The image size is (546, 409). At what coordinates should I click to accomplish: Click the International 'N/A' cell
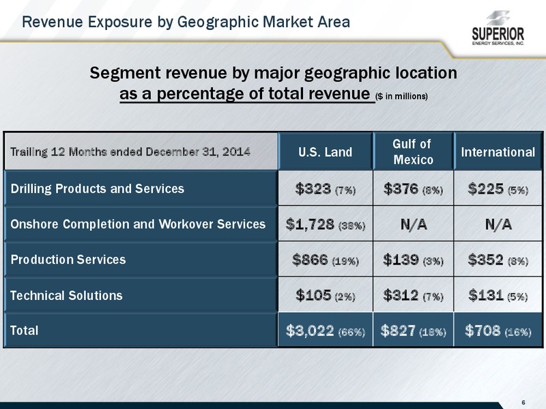(x=498, y=224)
